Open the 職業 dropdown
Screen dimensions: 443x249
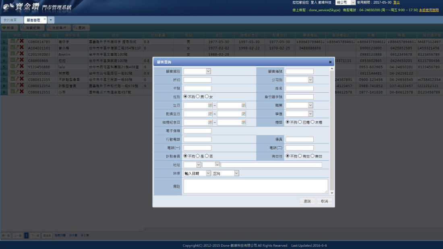pos(299,105)
